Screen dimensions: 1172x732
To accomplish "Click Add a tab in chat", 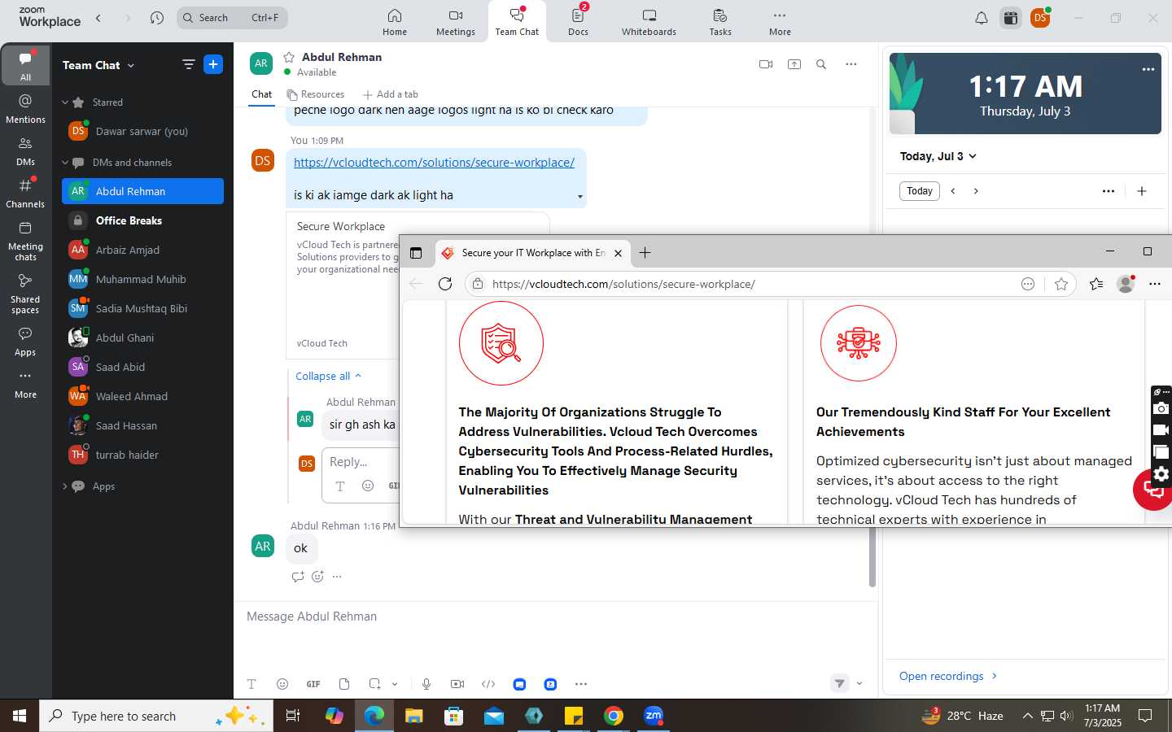I will coord(391,94).
